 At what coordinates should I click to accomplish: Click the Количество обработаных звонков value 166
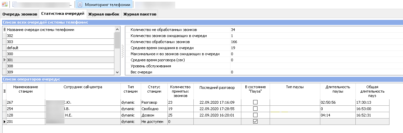[x=234, y=42]
